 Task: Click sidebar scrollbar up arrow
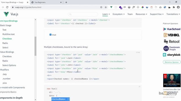tap(35, 20)
